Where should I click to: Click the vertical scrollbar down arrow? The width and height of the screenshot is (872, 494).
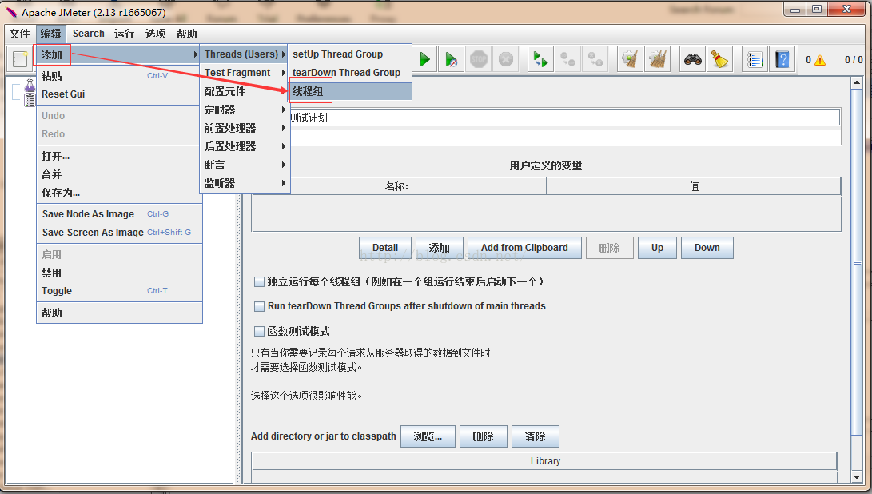point(857,477)
